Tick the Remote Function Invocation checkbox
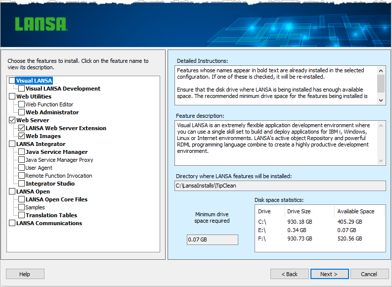 pyautogui.click(x=21, y=176)
